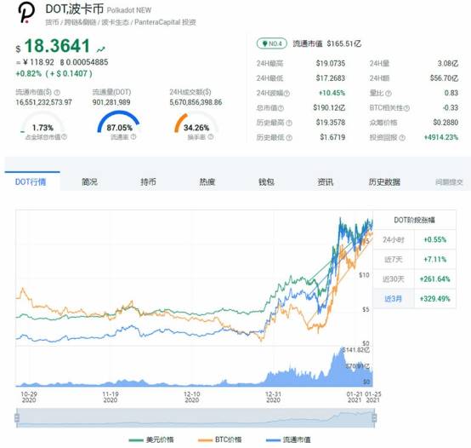
Task: Click the $19.0735 24H high value
Action: [331, 64]
